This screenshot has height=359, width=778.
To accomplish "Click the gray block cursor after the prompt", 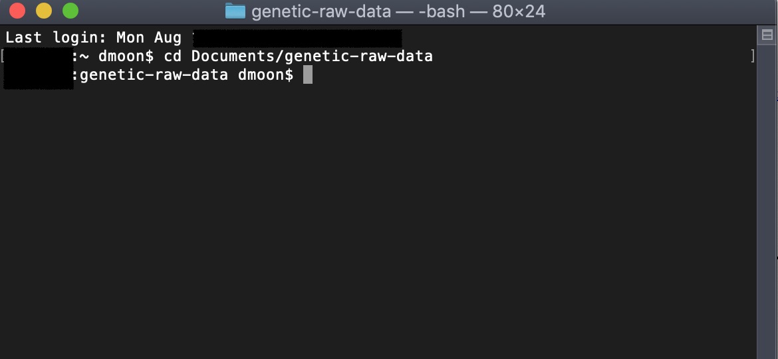I will 308,75.
